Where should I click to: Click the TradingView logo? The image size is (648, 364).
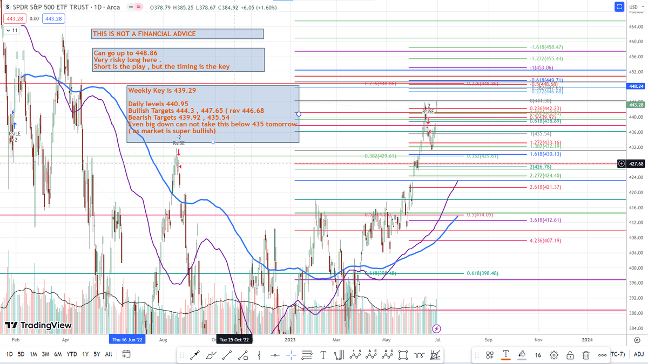38,325
